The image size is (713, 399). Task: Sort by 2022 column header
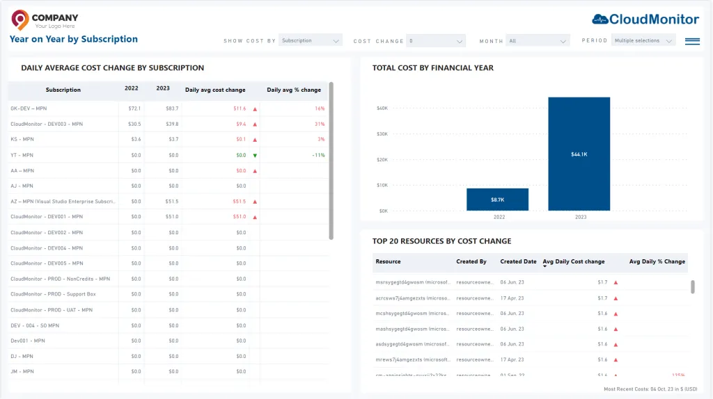132,88
